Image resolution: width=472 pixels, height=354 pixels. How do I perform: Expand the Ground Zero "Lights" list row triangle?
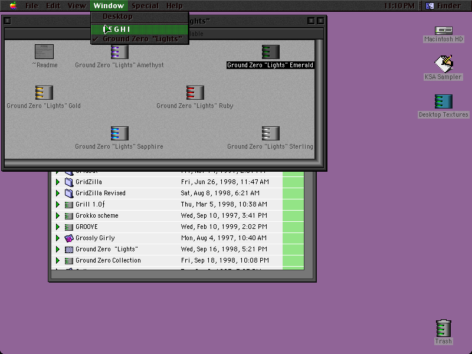click(x=57, y=249)
